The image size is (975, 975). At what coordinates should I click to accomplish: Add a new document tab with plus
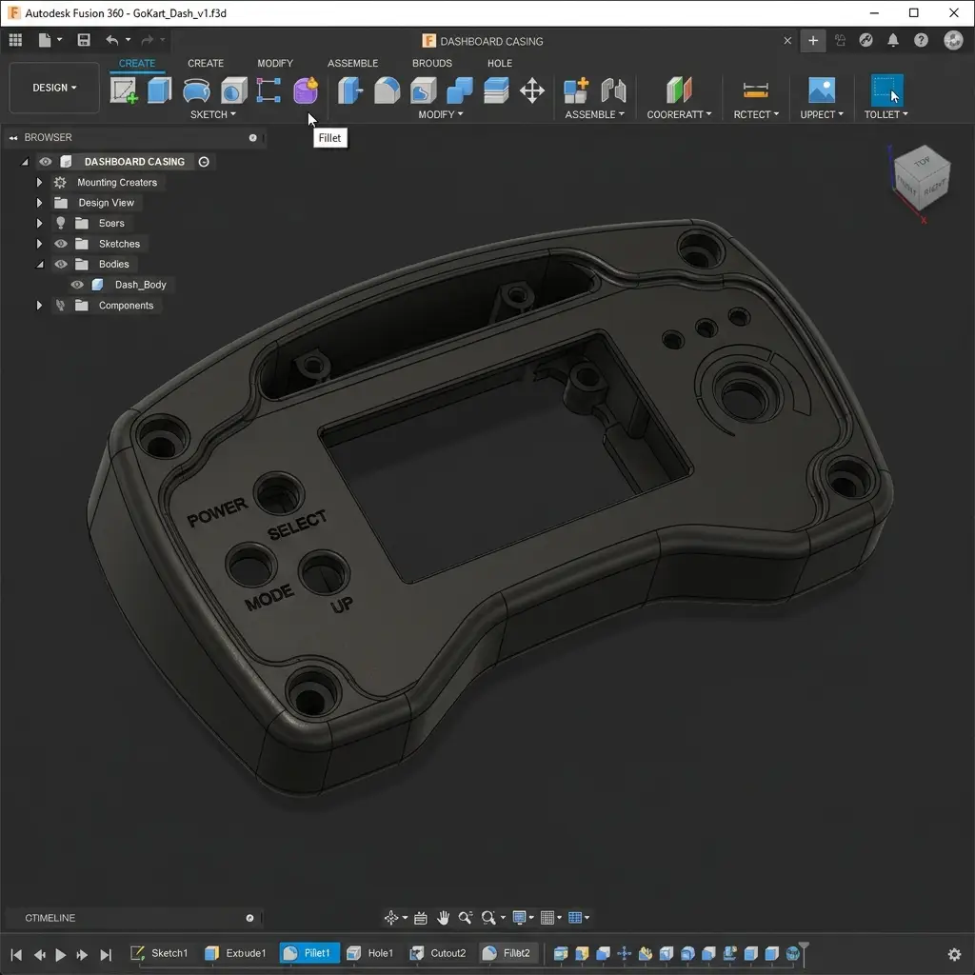813,40
